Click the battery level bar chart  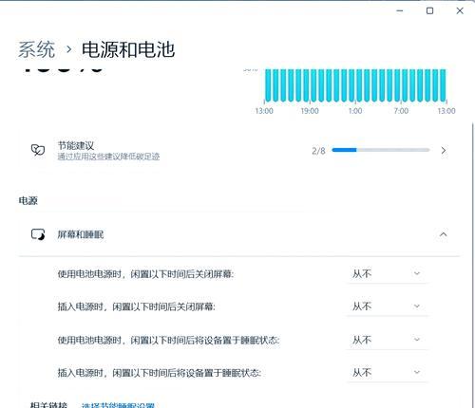355,85
